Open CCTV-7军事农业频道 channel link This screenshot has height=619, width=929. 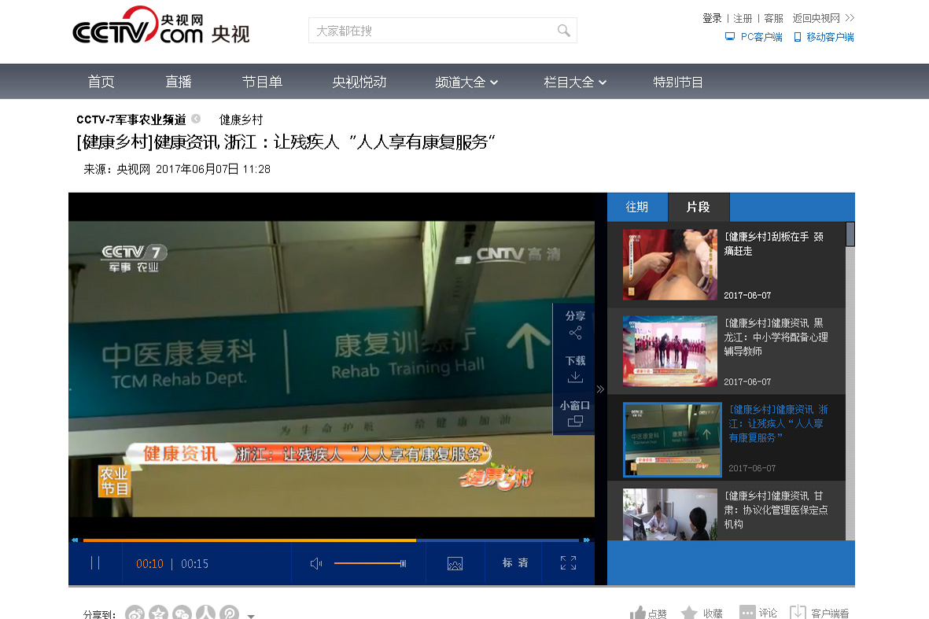[131, 120]
